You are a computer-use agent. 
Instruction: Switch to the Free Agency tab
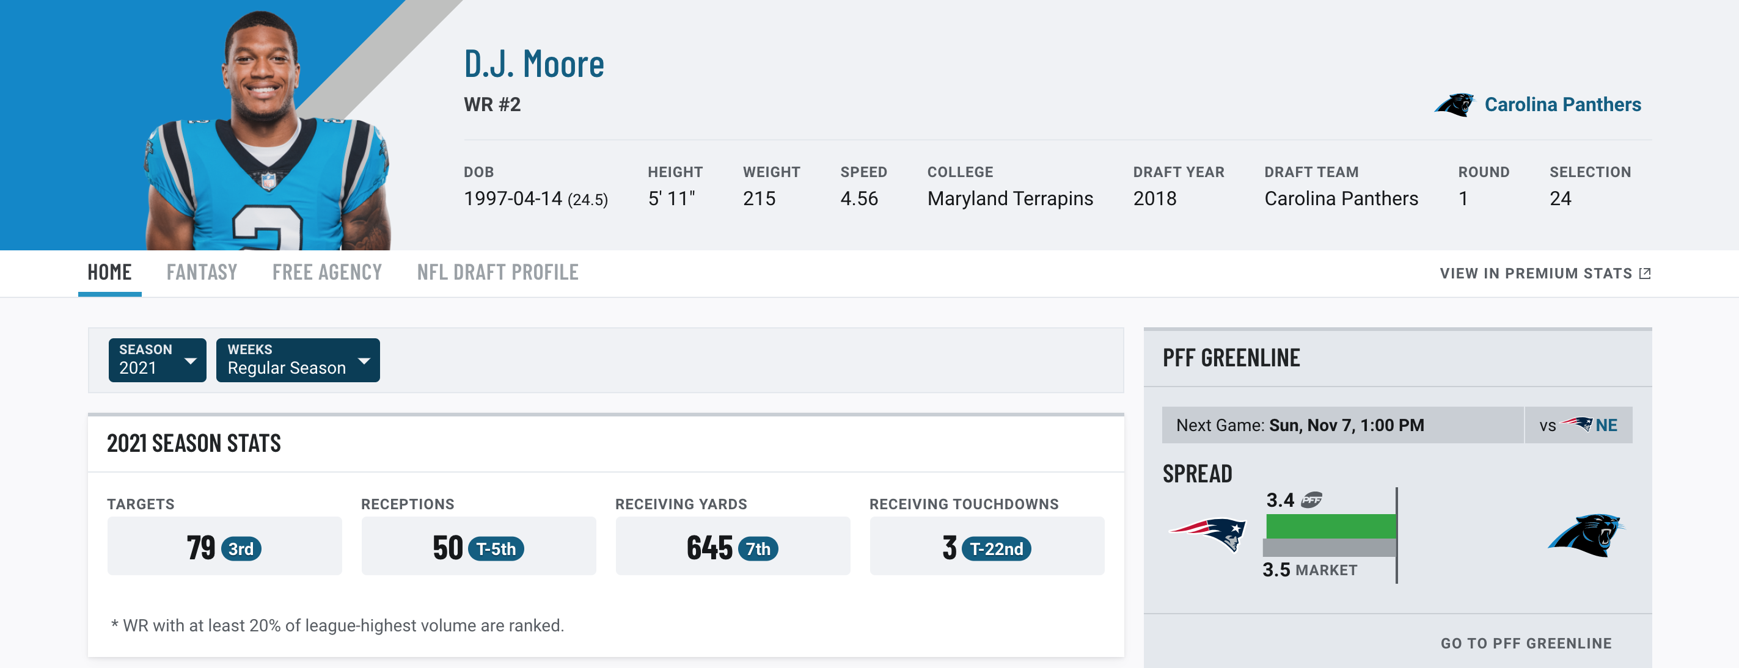(x=327, y=272)
